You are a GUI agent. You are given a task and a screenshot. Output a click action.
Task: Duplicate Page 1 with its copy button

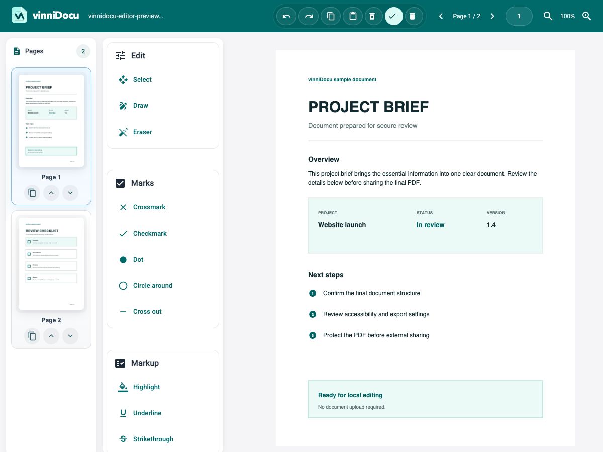click(32, 193)
